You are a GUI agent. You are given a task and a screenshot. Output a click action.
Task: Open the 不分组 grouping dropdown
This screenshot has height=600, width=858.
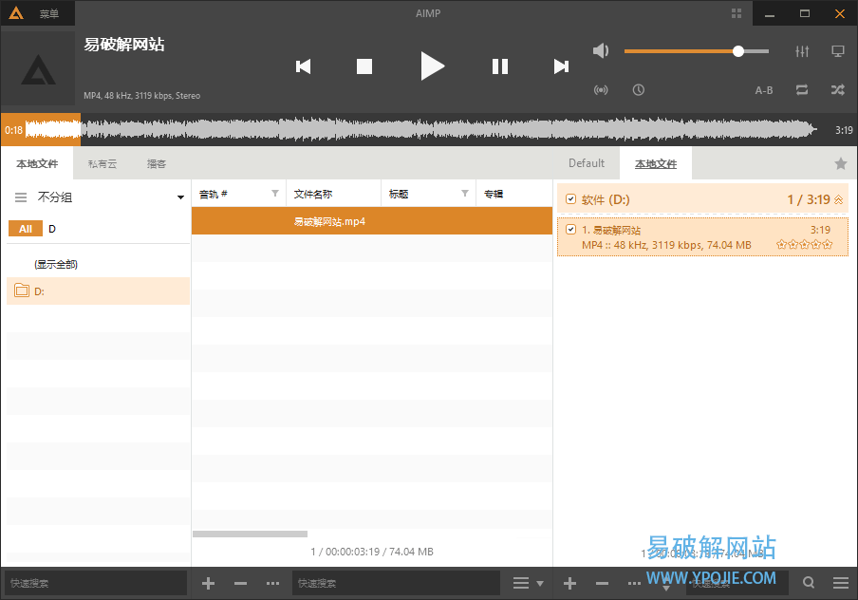click(180, 197)
